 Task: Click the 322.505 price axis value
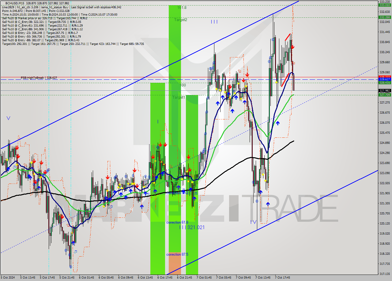tap(385, 183)
